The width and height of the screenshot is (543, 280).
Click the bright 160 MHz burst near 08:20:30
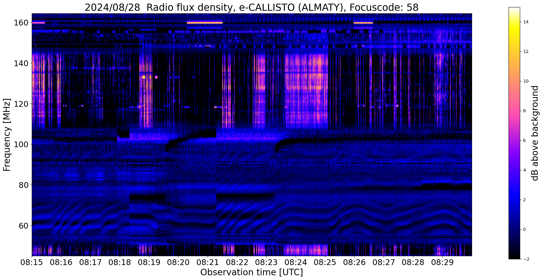pyautogui.click(x=205, y=23)
